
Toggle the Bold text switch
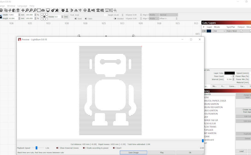point(76,19)
